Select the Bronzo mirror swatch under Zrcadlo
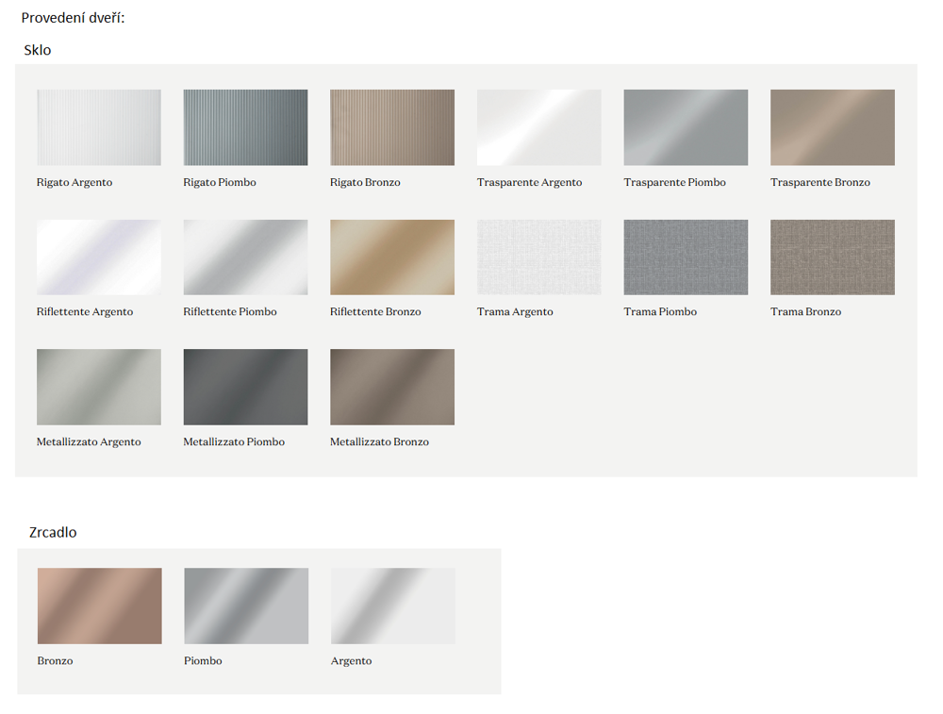Screen dimensions: 943x714 click(99, 606)
